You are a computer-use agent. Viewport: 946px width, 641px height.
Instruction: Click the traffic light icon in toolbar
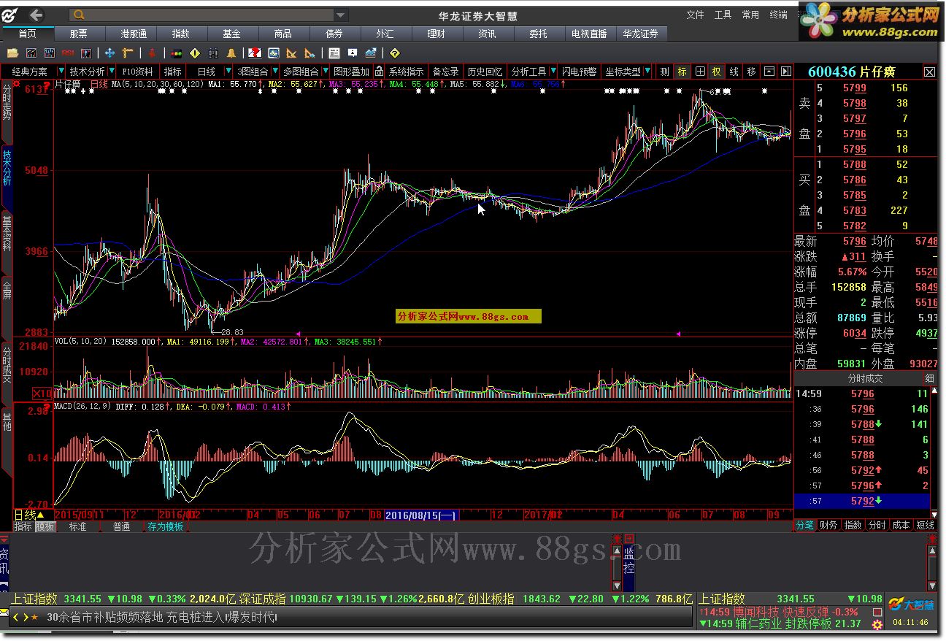176,53
